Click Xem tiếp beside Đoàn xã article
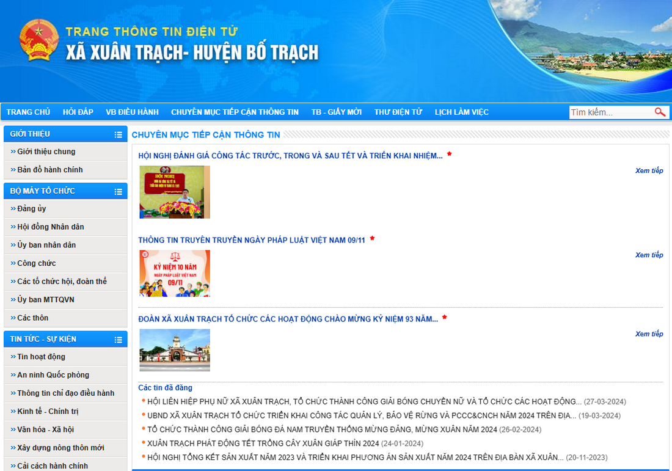This screenshot has width=672, height=471. (x=649, y=334)
